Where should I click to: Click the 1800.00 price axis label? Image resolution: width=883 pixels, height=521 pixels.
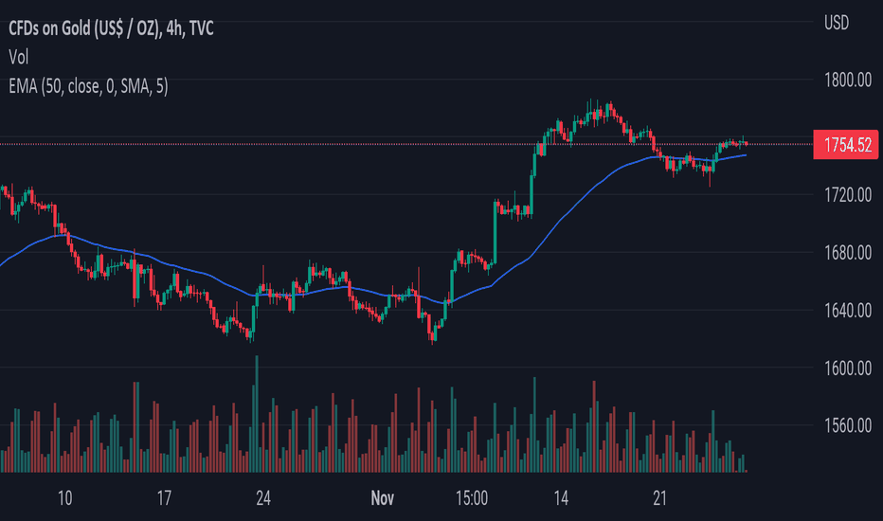tap(848, 80)
